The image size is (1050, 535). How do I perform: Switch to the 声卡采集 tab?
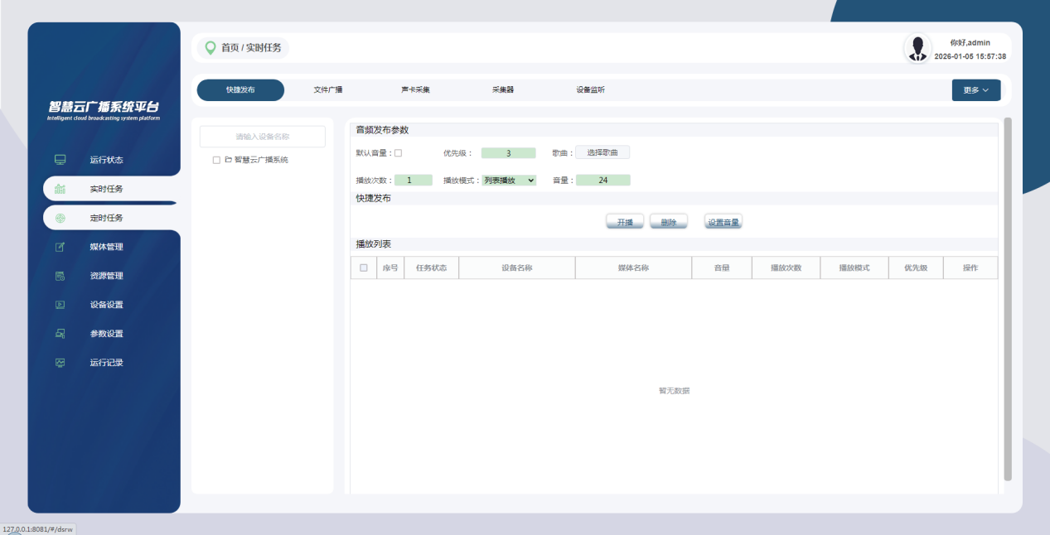[x=416, y=90]
